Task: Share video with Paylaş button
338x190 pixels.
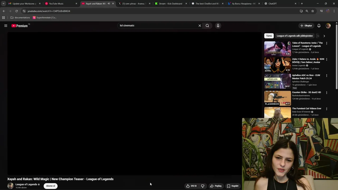Action: [215, 186]
